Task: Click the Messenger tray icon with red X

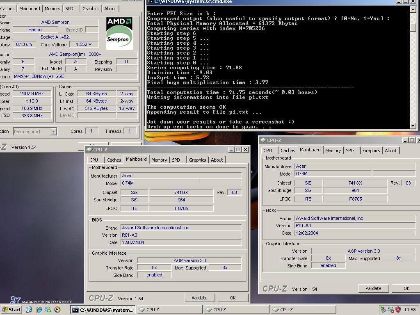Action: [x=391, y=310]
